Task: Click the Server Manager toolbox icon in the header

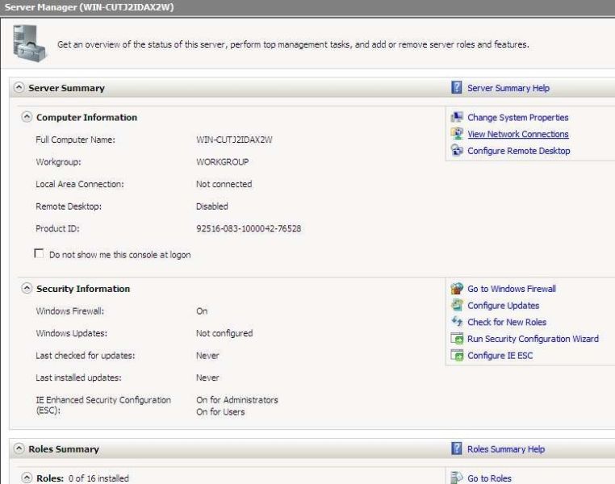Action: coord(29,44)
